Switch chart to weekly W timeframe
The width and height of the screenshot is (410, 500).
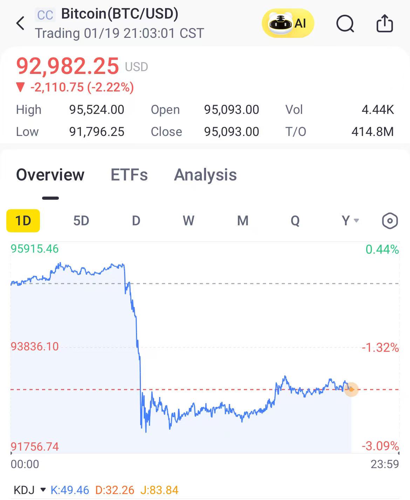click(188, 221)
